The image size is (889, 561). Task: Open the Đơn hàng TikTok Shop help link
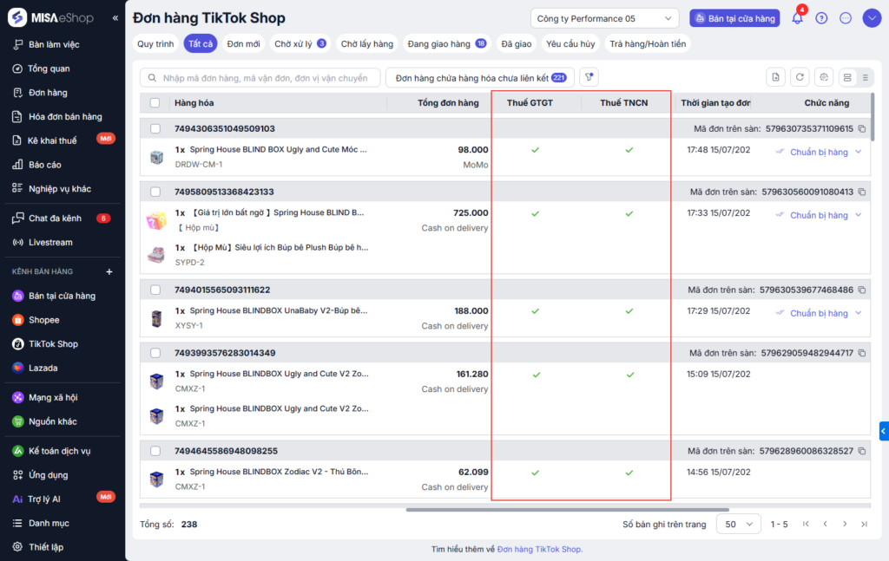[x=539, y=549]
